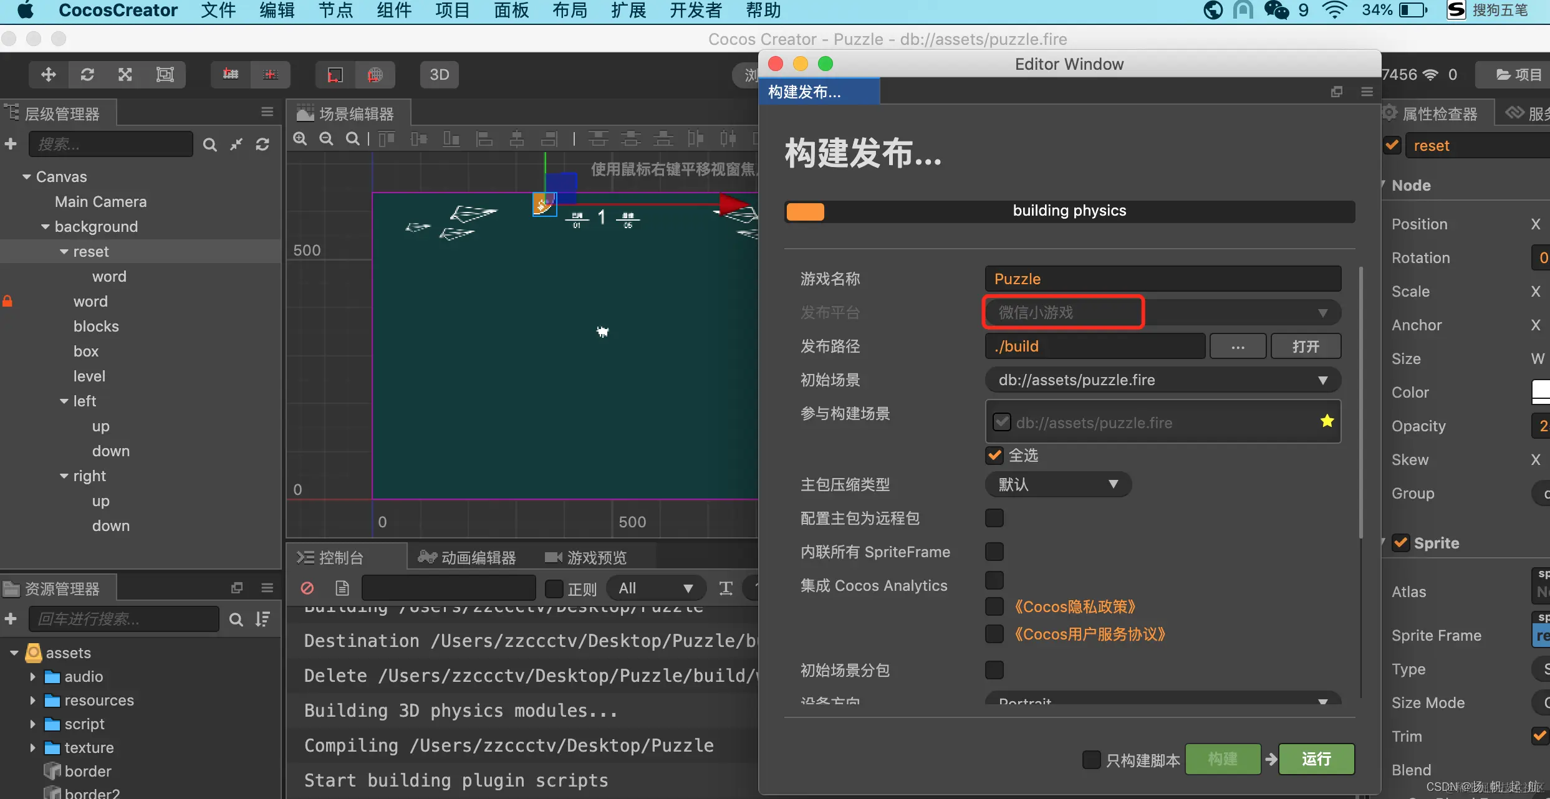1550x799 pixels.
Task: Uncheck the 全选 select-all checkbox
Action: click(x=994, y=456)
